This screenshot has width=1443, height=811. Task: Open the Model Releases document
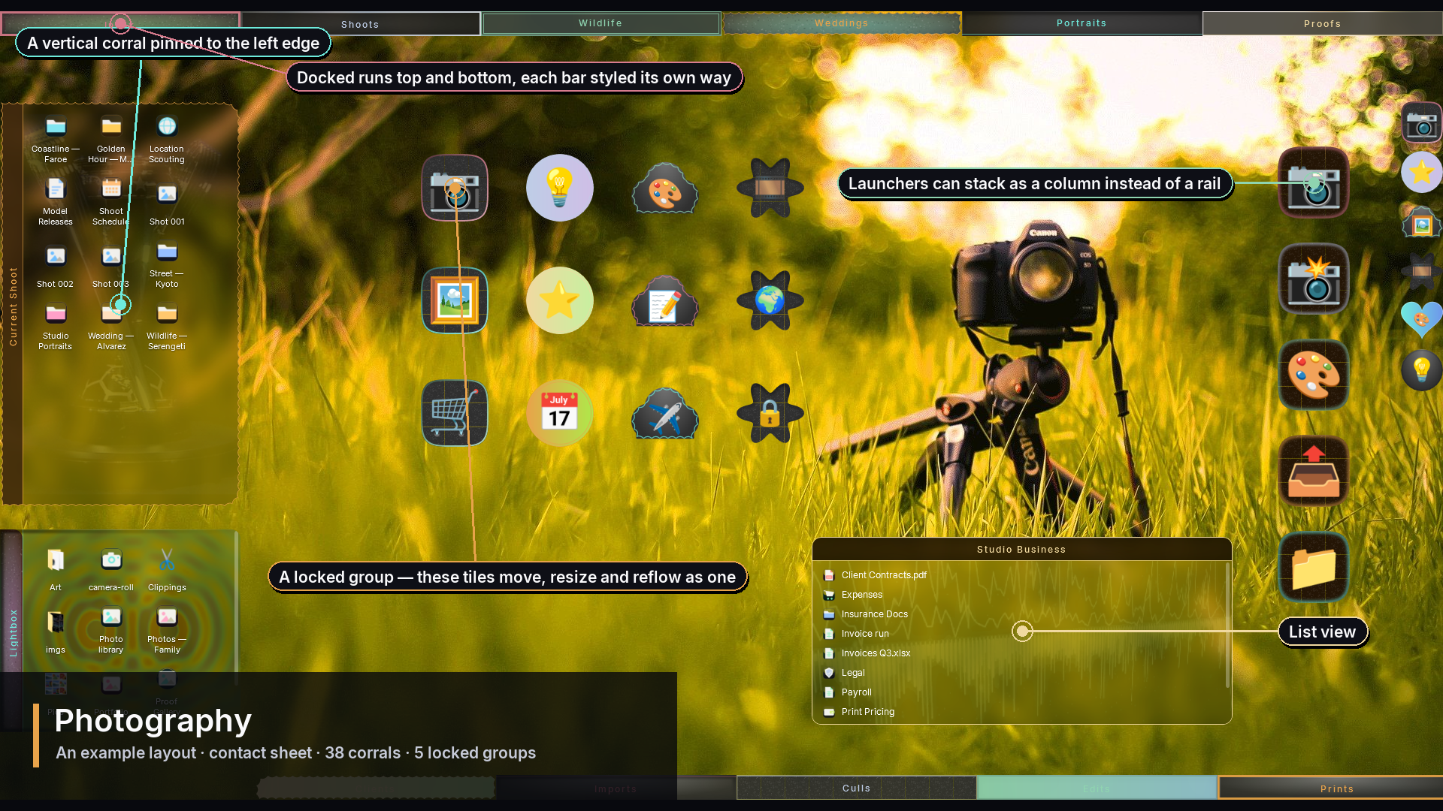click(x=56, y=201)
